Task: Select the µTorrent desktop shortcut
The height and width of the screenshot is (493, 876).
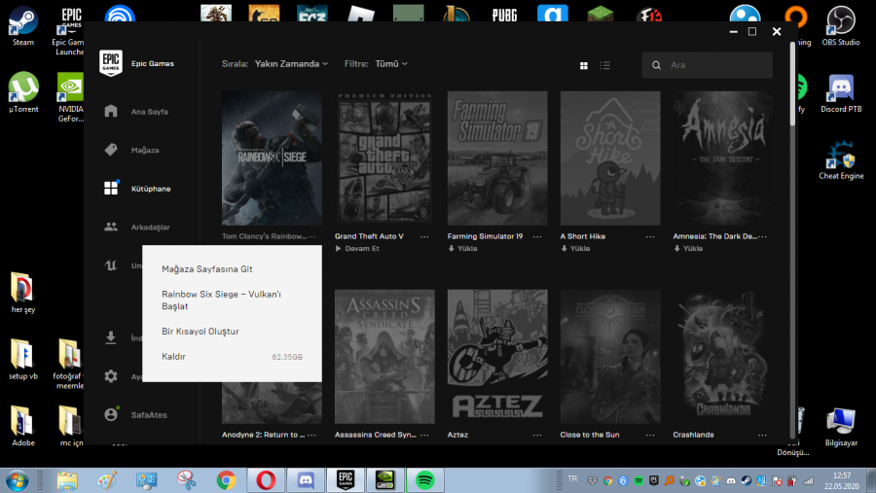Action: pos(23,92)
